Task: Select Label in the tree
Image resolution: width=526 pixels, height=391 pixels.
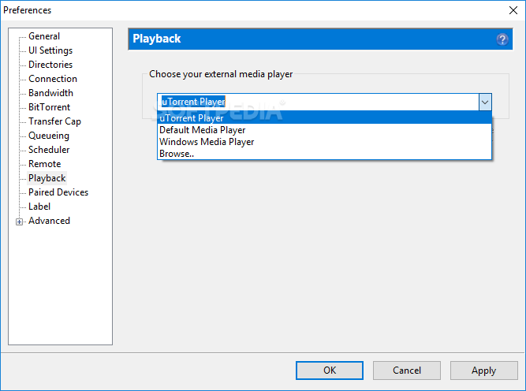Action: (39, 207)
